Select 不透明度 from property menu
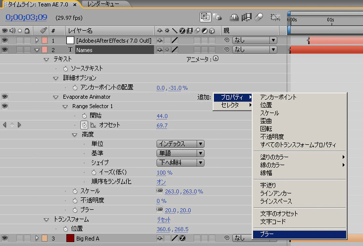The width and height of the screenshot is (363, 246). [x=300, y=136]
